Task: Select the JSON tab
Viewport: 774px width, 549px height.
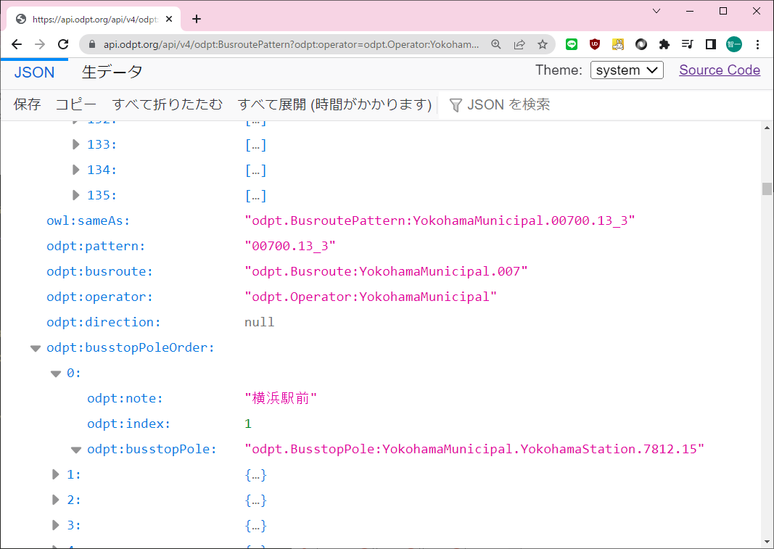Action: click(x=34, y=72)
